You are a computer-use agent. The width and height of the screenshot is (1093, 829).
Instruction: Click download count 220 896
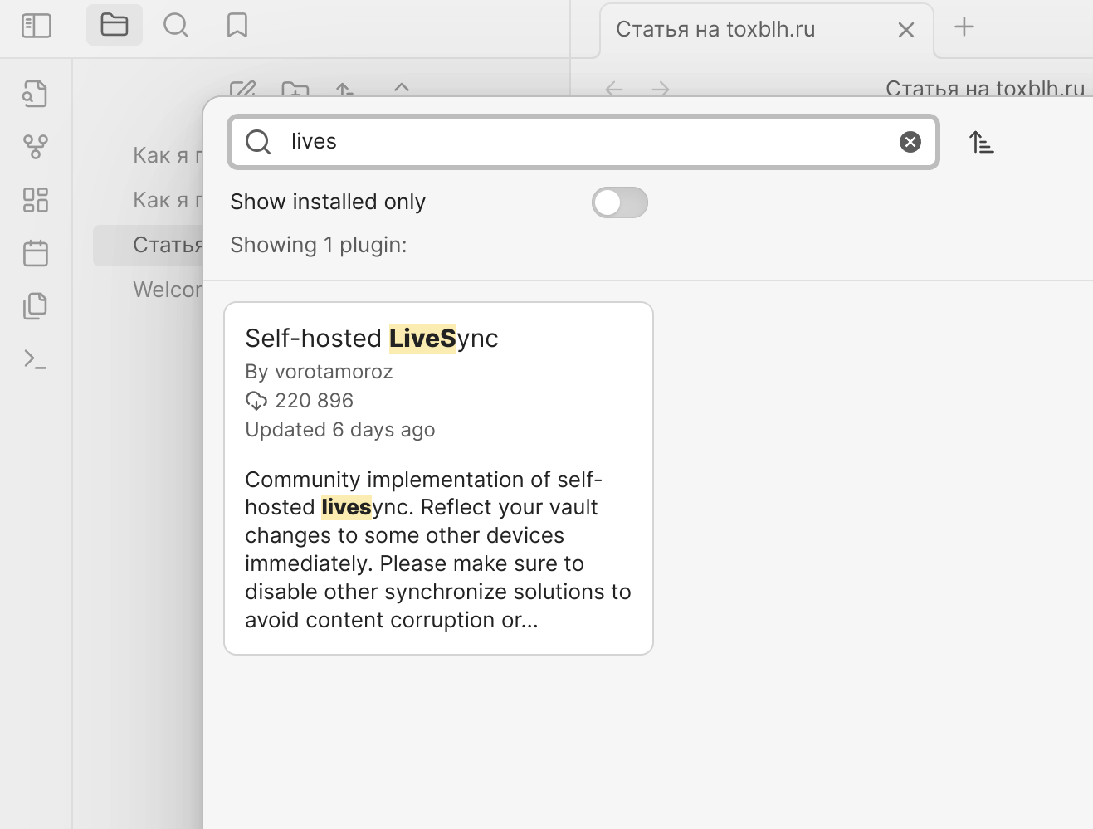click(300, 401)
